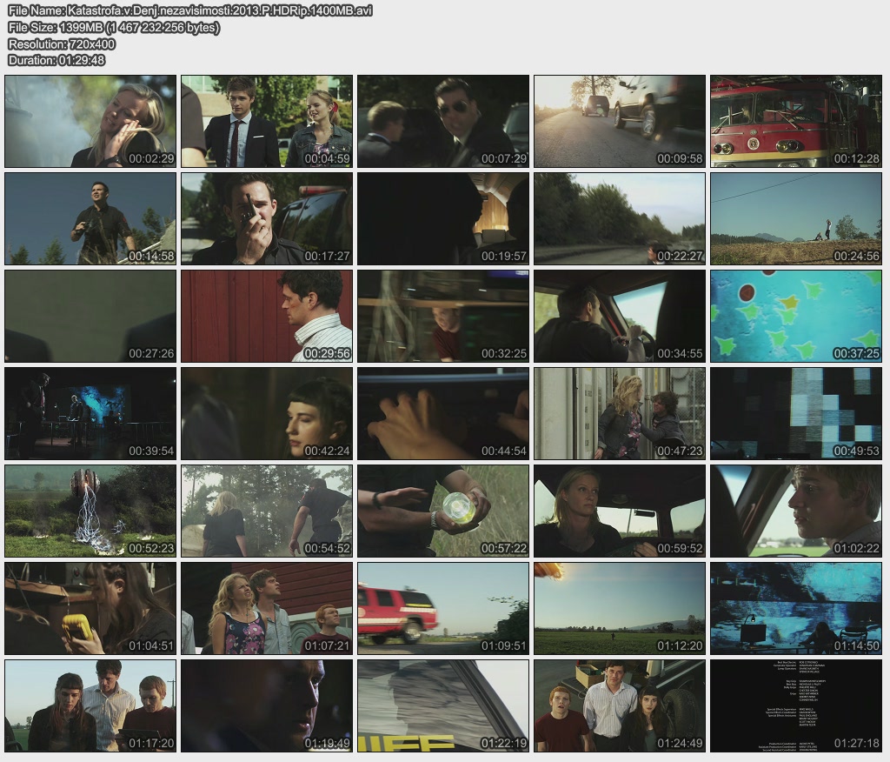Click the Duration 01:29:48 text
The image size is (890, 762).
click(x=56, y=60)
